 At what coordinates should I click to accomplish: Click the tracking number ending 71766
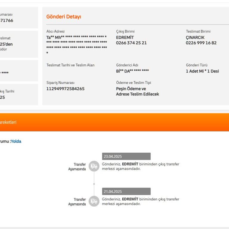pos(7,21)
